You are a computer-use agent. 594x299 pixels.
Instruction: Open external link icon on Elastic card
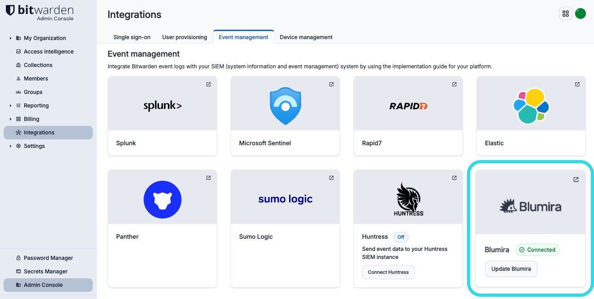(x=577, y=85)
